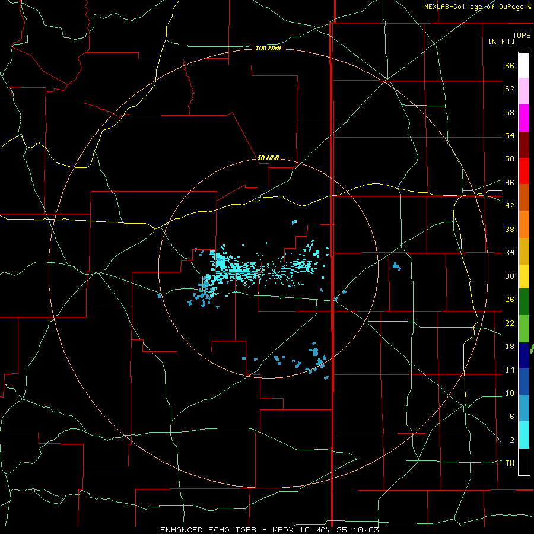This screenshot has width=534, height=534.
Task: Click the dark orange 46 kft legend swatch
Action: point(524,197)
